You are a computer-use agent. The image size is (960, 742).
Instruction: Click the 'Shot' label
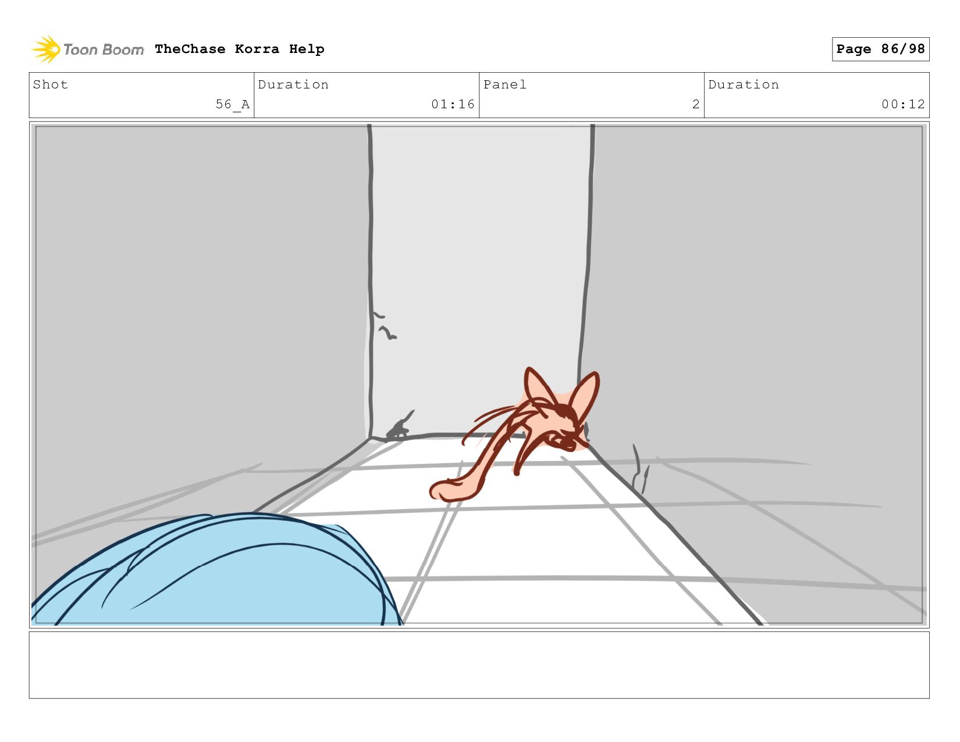coord(51,84)
